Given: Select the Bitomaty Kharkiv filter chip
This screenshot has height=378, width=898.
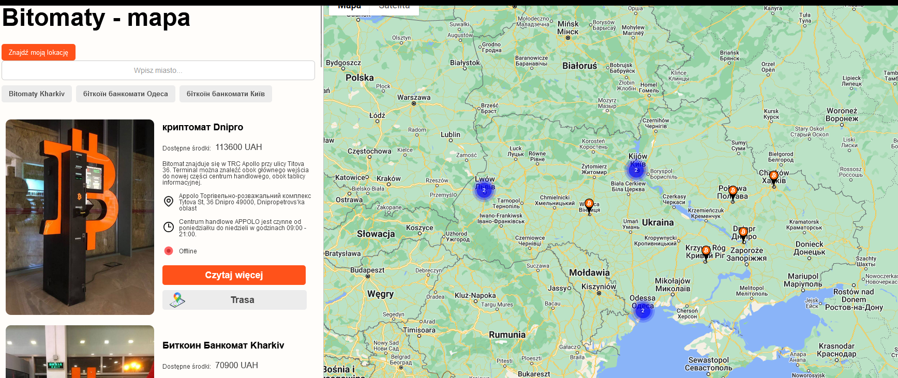Looking at the screenshot, I should 37,94.
